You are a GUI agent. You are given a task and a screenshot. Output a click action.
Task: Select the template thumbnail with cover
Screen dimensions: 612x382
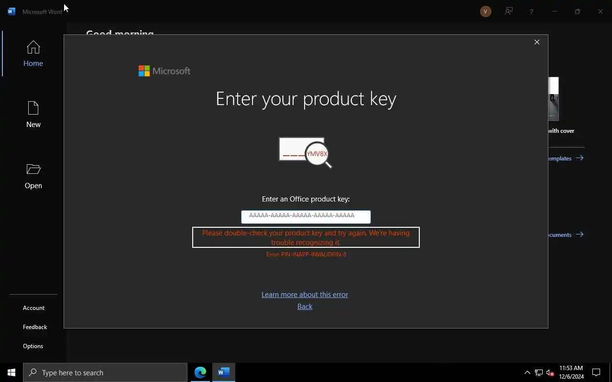pyautogui.click(x=553, y=99)
